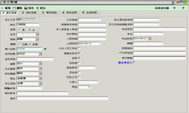
Task: Switch to the 简历经验 tab
Action: [49, 13]
